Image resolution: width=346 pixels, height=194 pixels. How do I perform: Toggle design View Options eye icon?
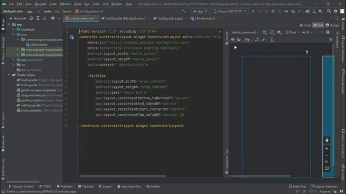coord(232,39)
